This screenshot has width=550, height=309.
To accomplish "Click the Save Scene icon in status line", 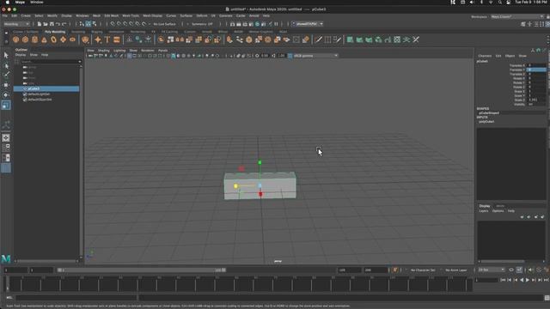I will tap(52, 24).
